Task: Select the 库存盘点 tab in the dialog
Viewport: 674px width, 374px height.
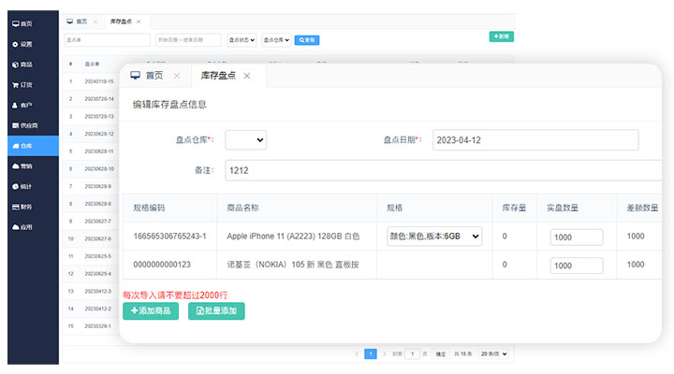Action: click(217, 75)
